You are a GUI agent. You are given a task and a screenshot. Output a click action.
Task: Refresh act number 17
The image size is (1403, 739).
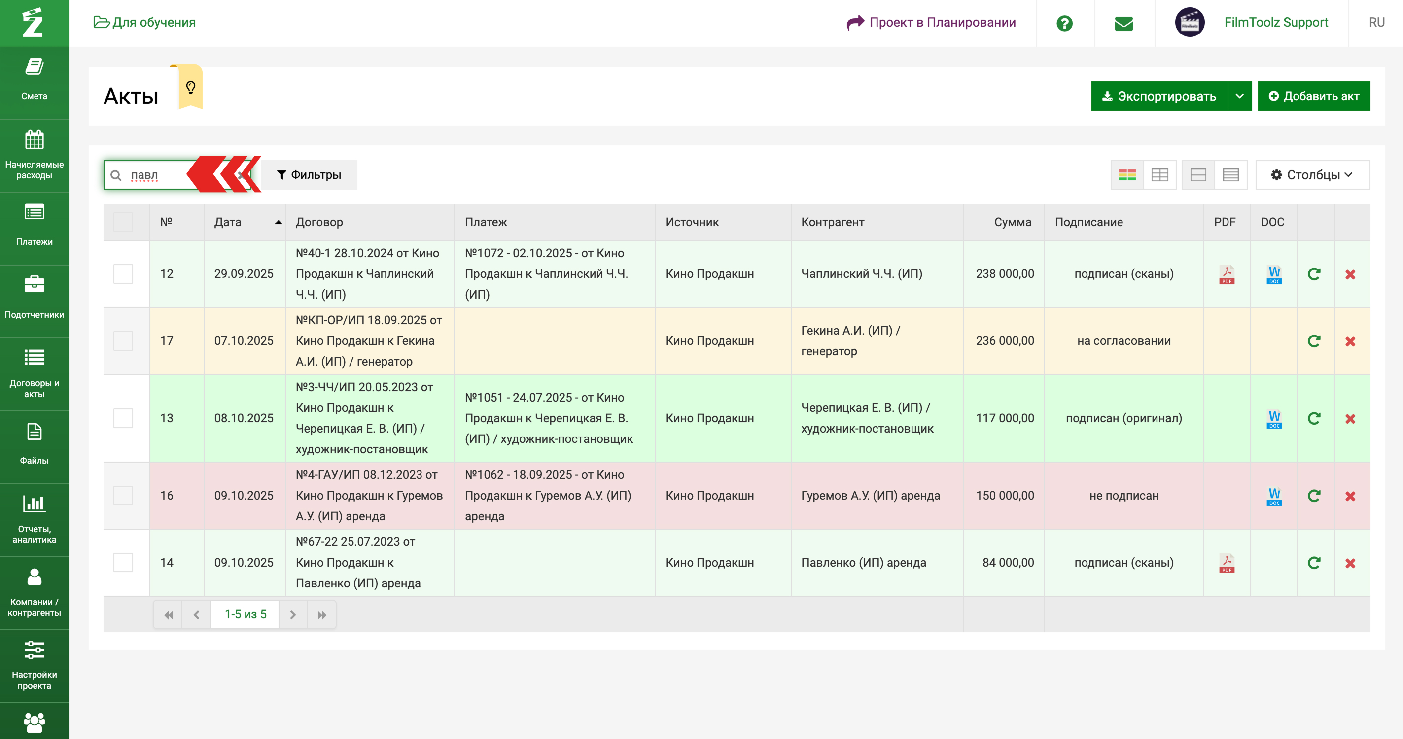[x=1314, y=341]
